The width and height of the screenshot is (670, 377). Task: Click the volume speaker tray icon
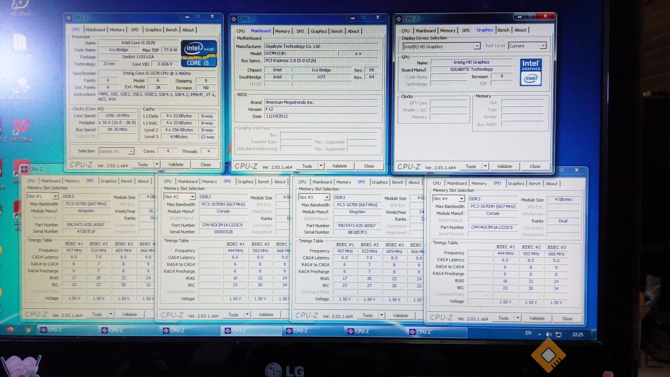click(x=549, y=334)
